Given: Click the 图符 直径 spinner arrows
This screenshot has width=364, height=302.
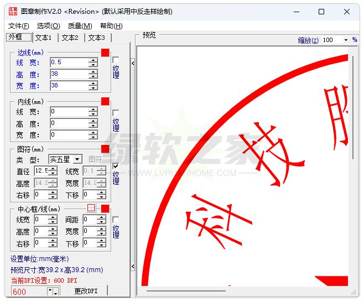Looking at the screenshot, I should (x=53, y=171).
